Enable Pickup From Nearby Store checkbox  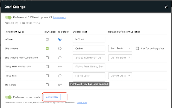(x=47, y=67)
